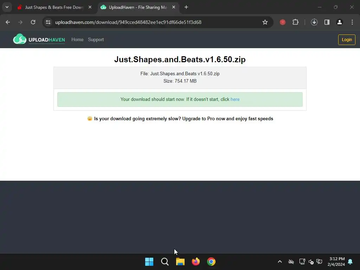Open the tab search dropdown arrow
The width and height of the screenshot is (360, 270).
[x=7, y=7]
